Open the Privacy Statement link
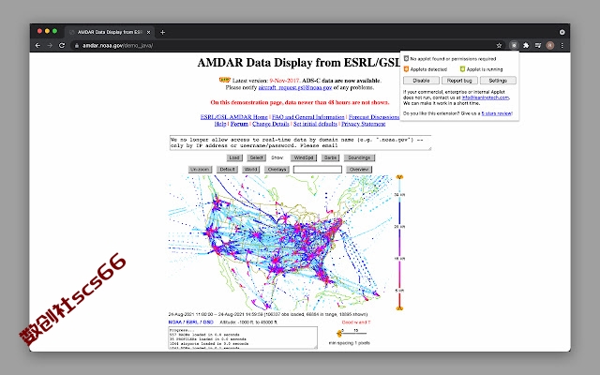The image size is (600, 375). point(363,124)
